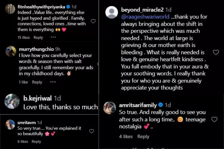
Task: Like smritavm's comment with the heart
Action: 92,131
